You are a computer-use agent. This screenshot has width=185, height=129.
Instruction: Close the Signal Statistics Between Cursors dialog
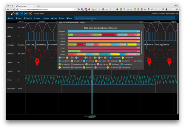141,22
